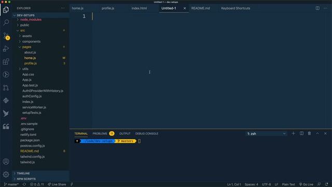Open netlify.toml file
The height and width of the screenshot is (187, 332).
pos(28,135)
